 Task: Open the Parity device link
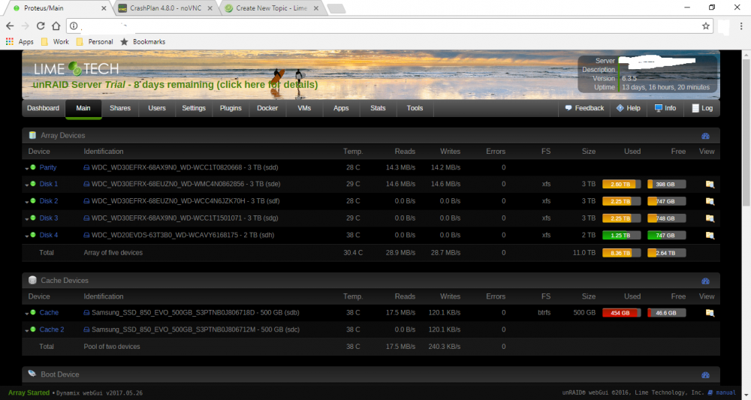coord(48,167)
